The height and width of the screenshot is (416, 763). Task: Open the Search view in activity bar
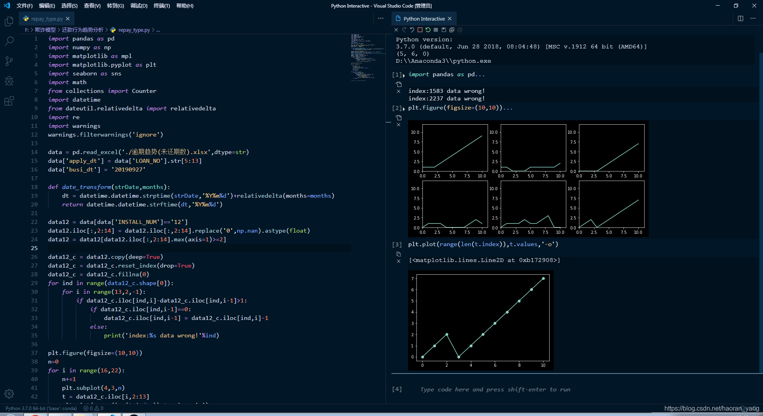pos(9,41)
